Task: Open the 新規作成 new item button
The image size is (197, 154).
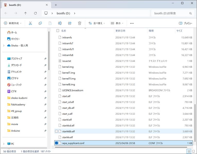Action: (13, 23)
